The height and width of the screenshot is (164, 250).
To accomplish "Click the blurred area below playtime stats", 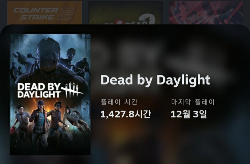I will tap(169, 140).
